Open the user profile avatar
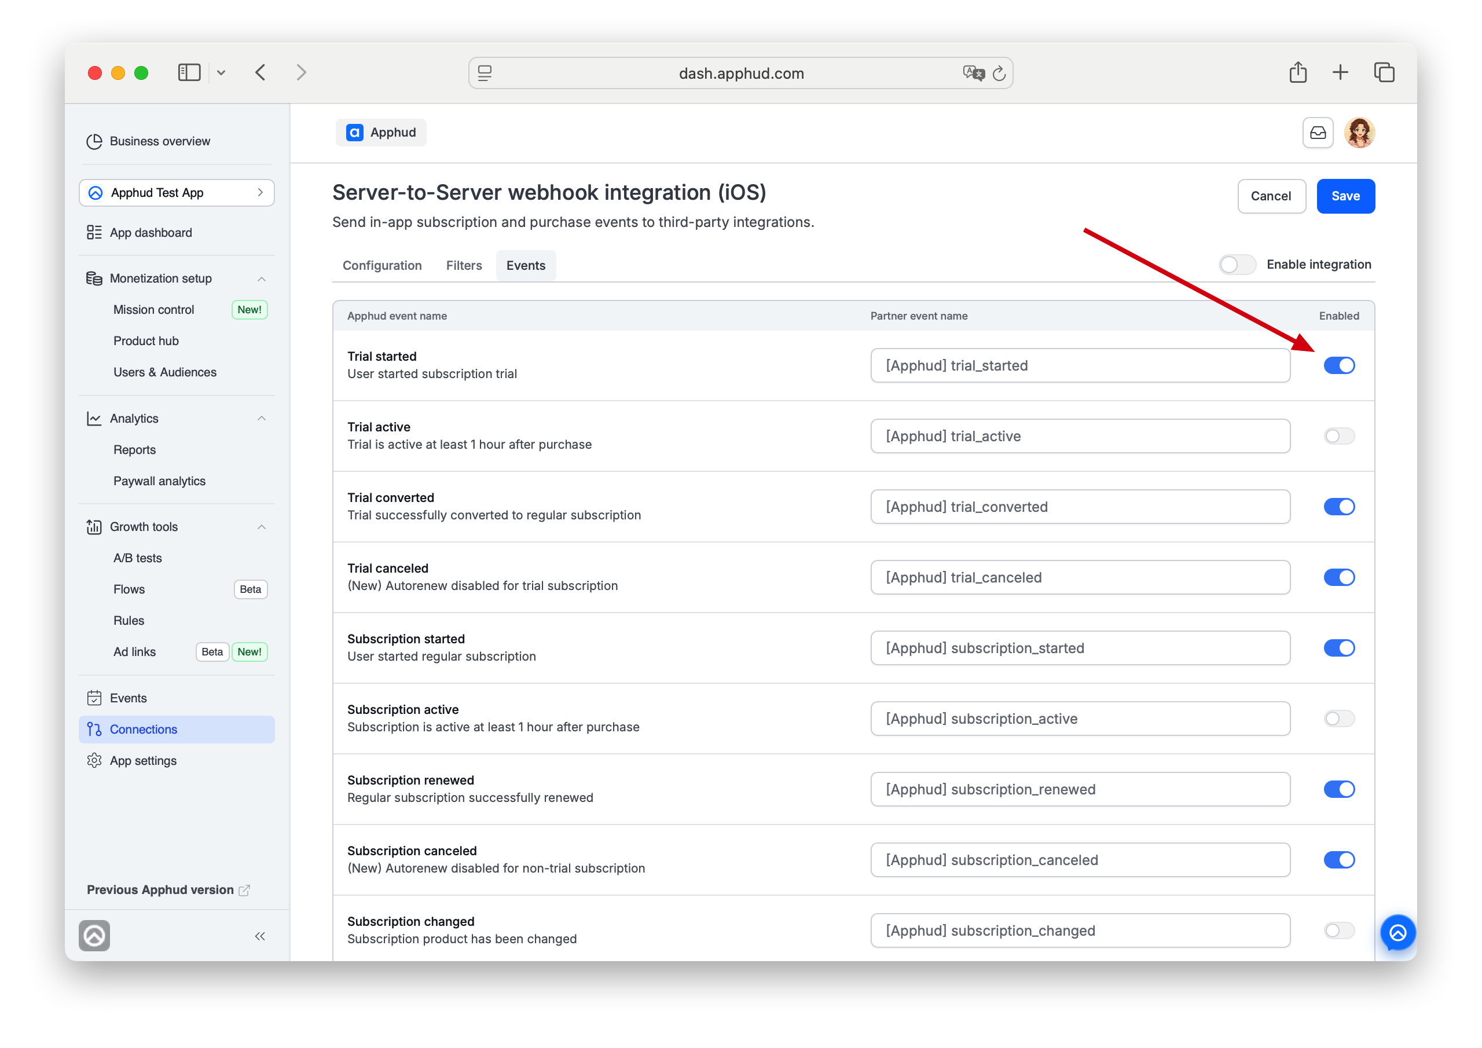Image resolution: width=1482 pixels, height=1048 pixels. tap(1359, 133)
